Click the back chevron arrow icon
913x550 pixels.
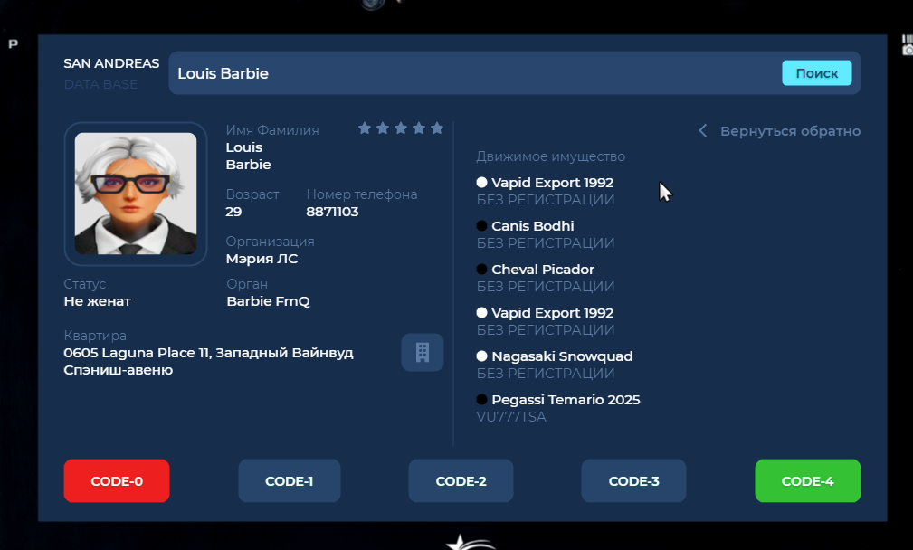click(x=702, y=131)
